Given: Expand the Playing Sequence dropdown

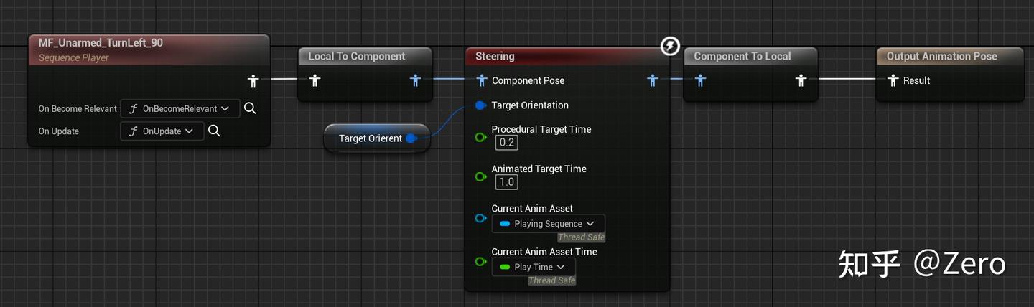Looking at the screenshot, I should 548,224.
